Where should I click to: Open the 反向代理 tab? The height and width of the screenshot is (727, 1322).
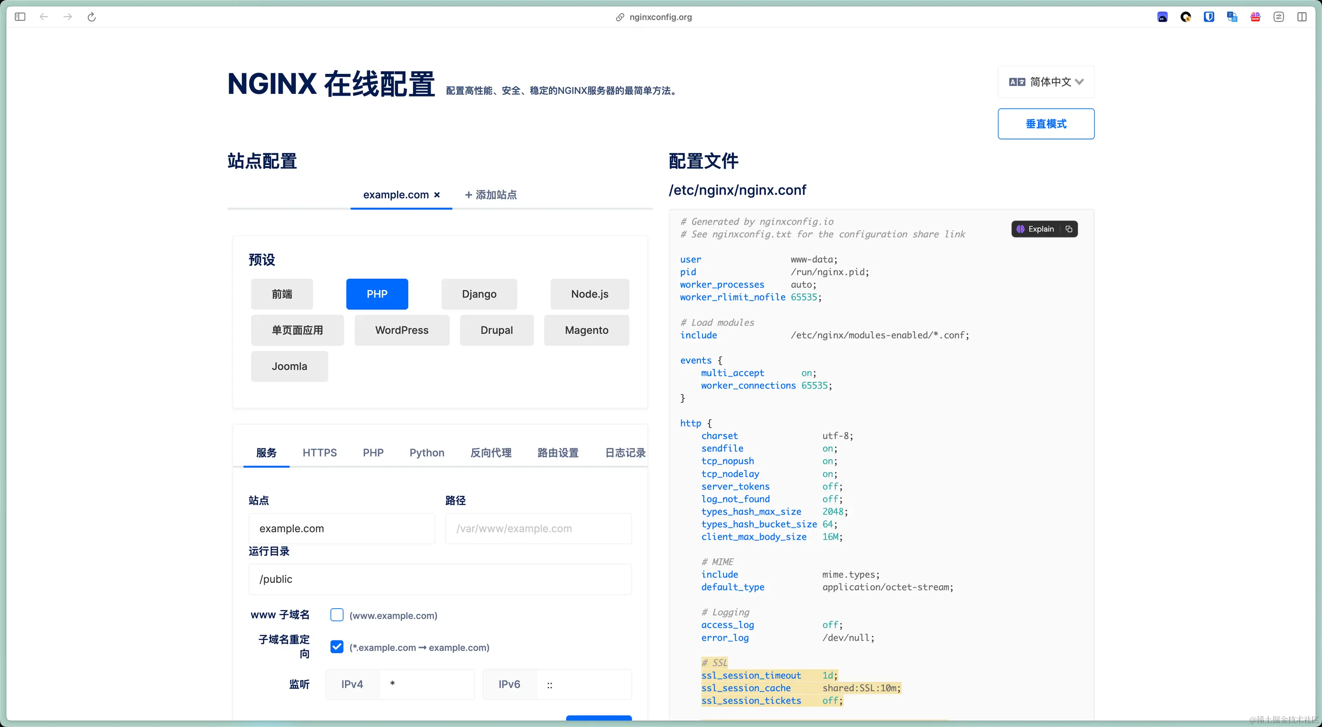pyautogui.click(x=491, y=453)
